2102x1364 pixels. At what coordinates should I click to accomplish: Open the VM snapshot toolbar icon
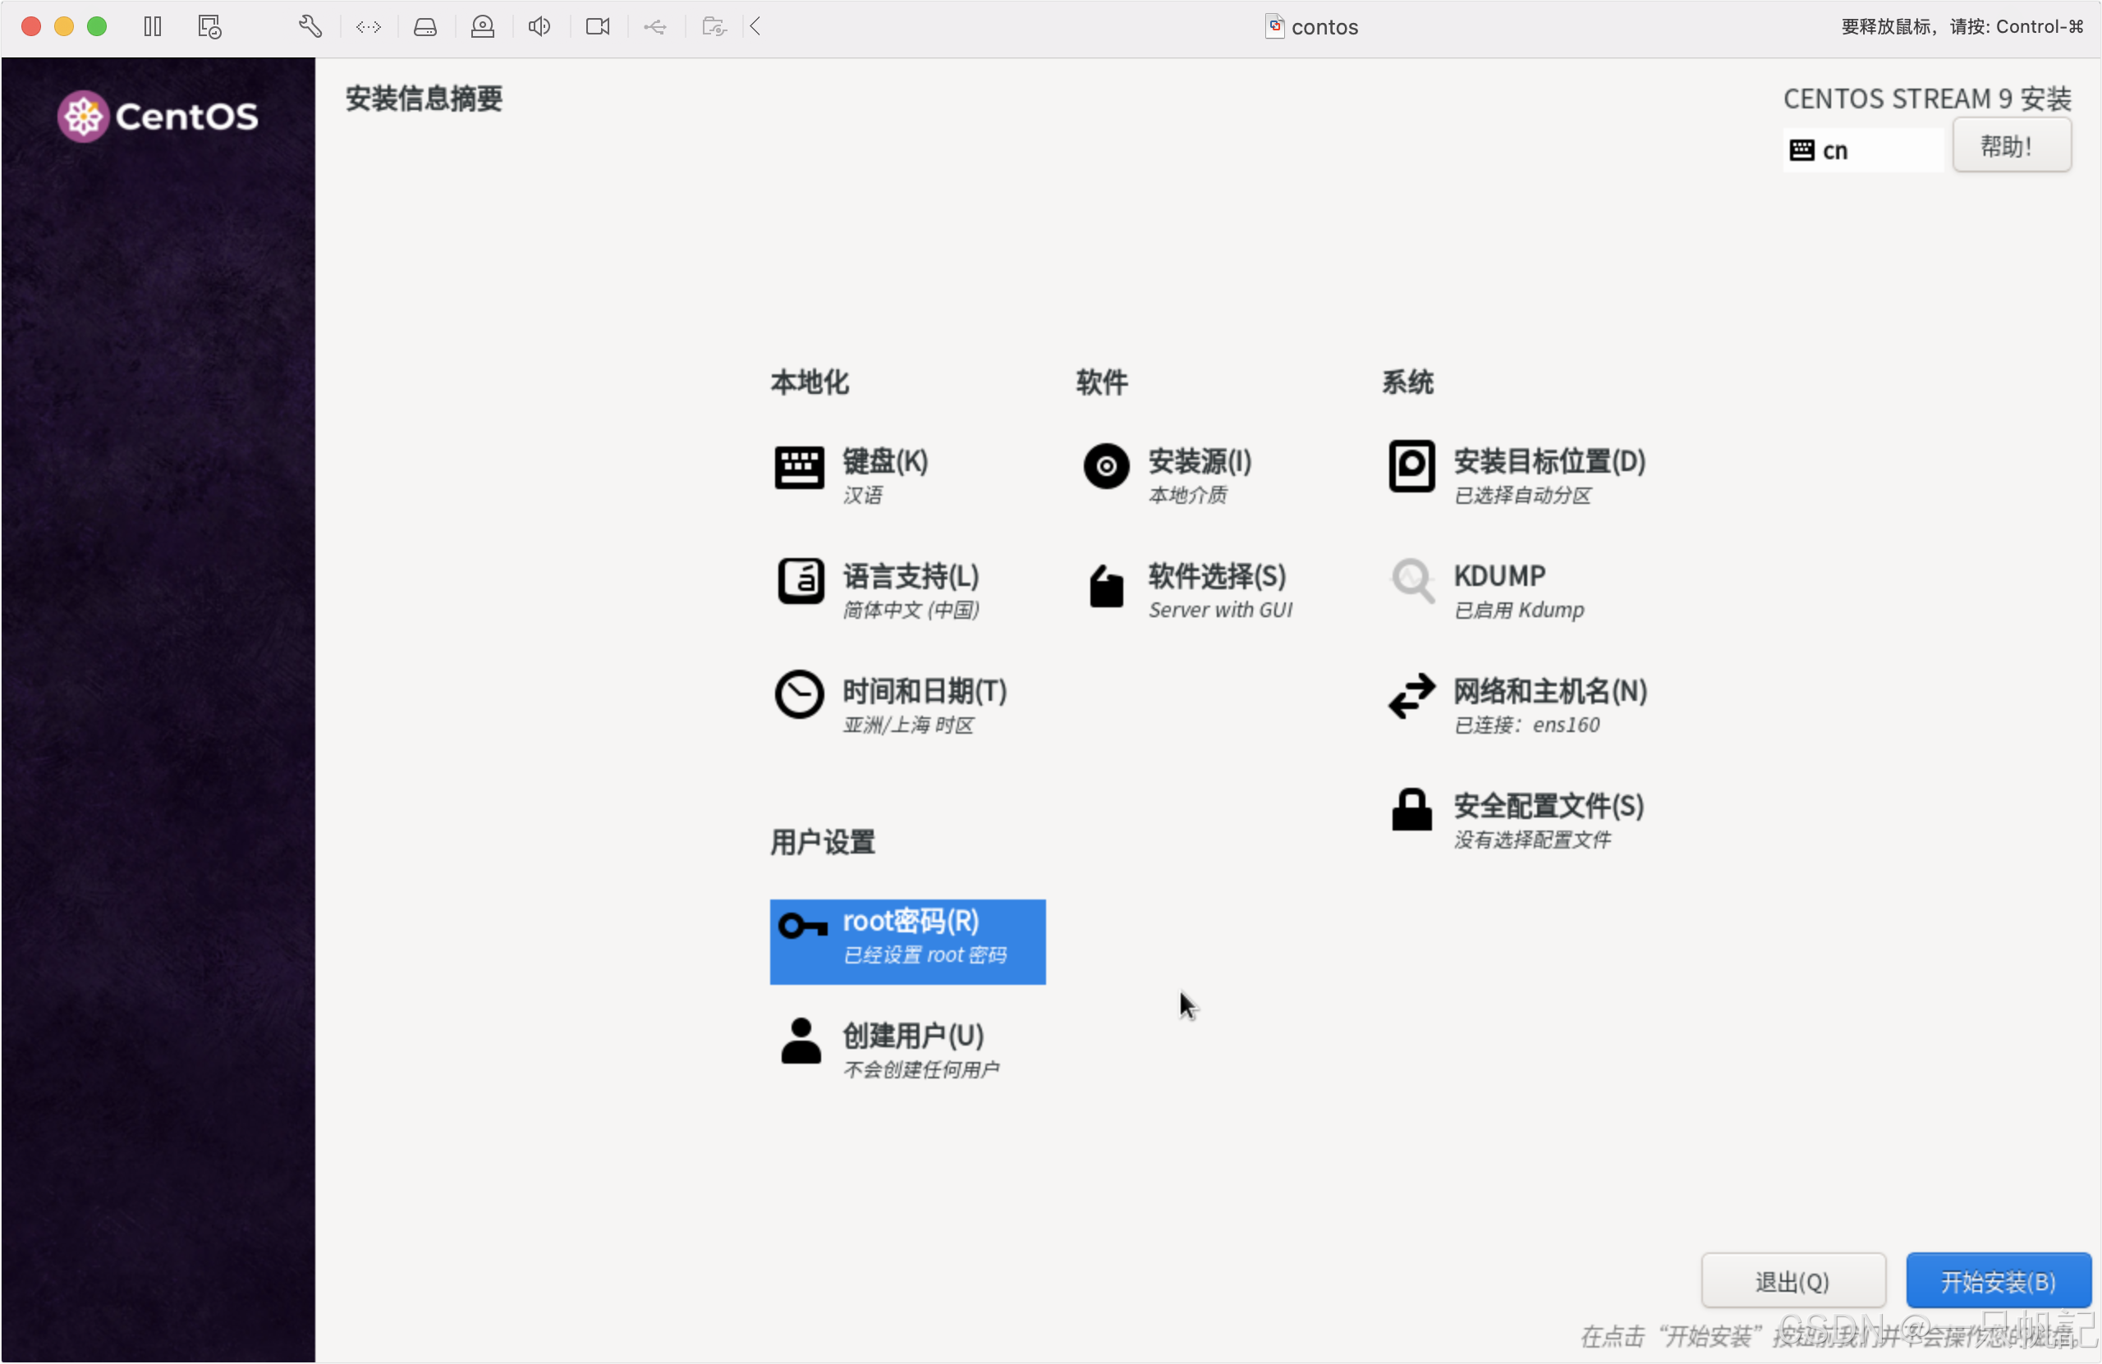[x=209, y=26]
